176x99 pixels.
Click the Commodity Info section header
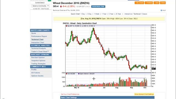click(x=41, y=67)
